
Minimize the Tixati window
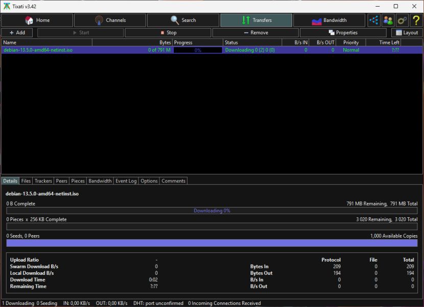point(378,6)
